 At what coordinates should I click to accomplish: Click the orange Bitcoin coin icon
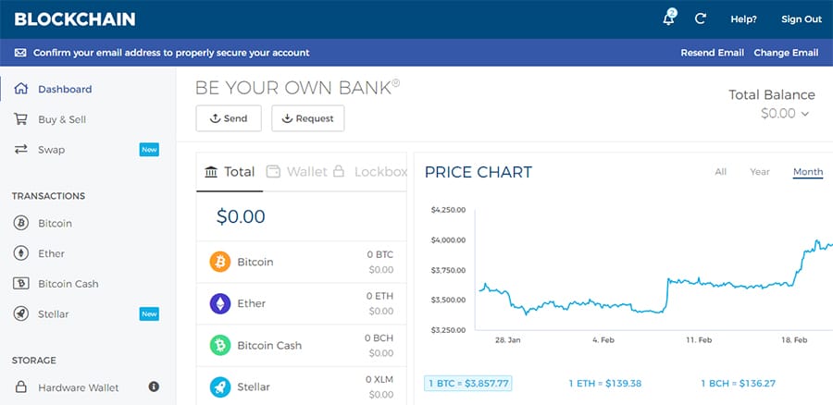pyautogui.click(x=220, y=262)
